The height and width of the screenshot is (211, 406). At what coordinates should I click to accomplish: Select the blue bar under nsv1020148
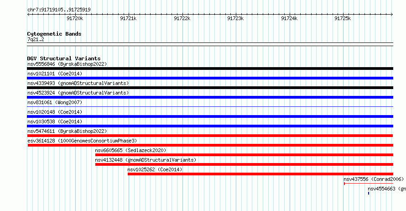coord(210,116)
